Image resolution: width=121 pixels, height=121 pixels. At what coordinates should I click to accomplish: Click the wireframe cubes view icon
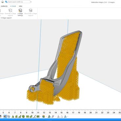(x=9, y=116)
